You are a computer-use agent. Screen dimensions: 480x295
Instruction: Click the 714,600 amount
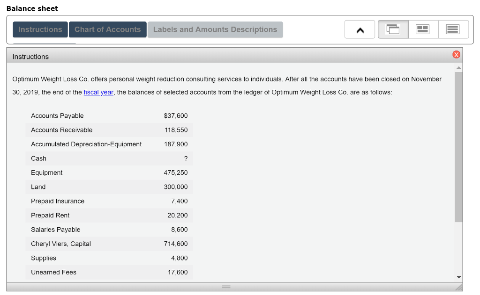(176, 244)
